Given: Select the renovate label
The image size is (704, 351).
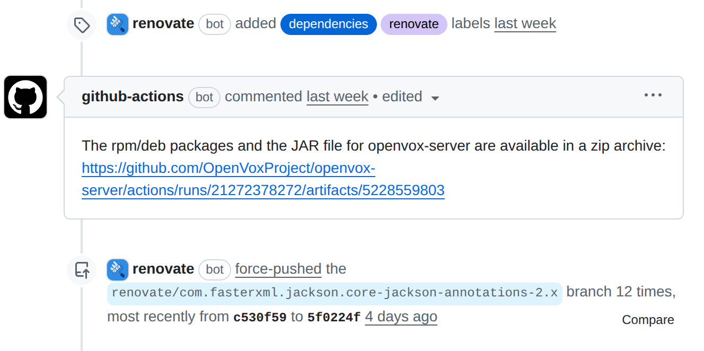Looking at the screenshot, I should [x=413, y=24].
